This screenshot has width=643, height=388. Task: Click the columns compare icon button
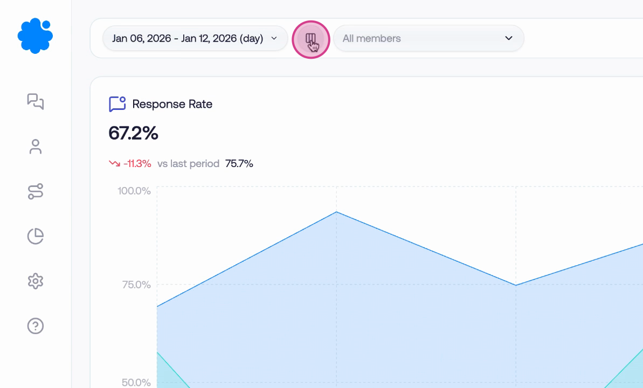coord(311,39)
